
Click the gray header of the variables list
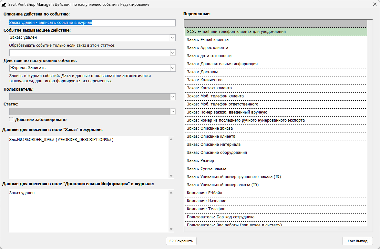[276, 24]
